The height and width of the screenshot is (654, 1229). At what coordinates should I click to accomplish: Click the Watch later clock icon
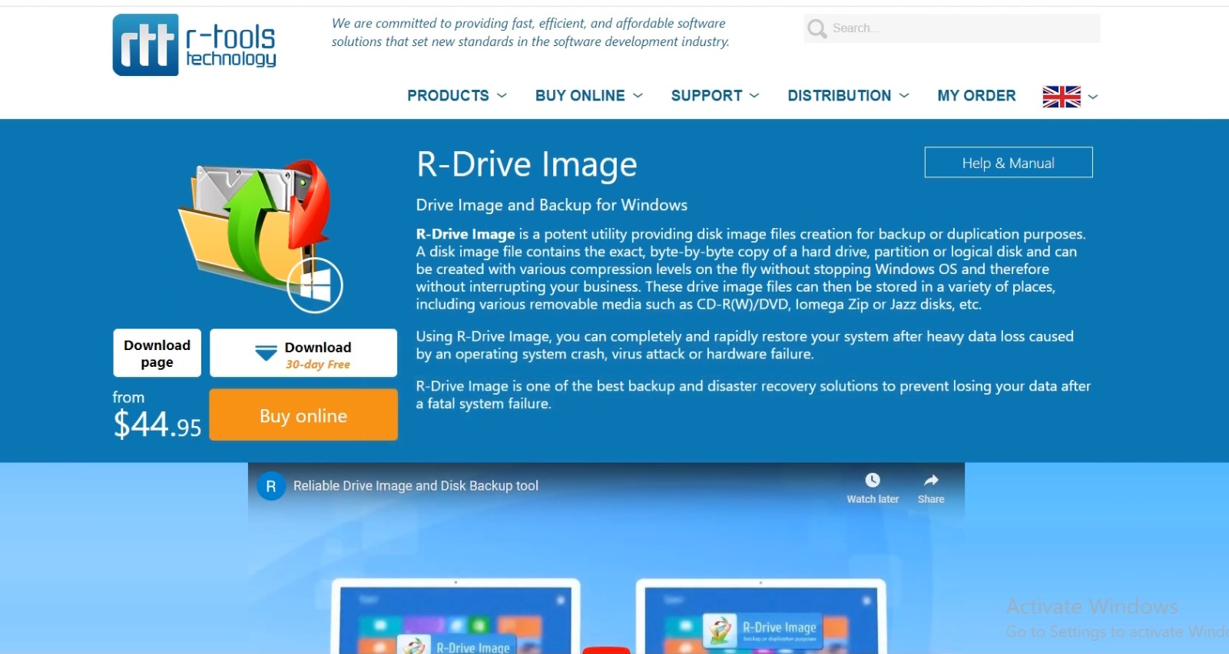pos(873,481)
